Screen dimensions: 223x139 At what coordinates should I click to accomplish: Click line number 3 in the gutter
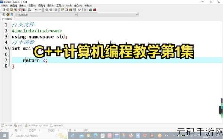click(6, 37)
